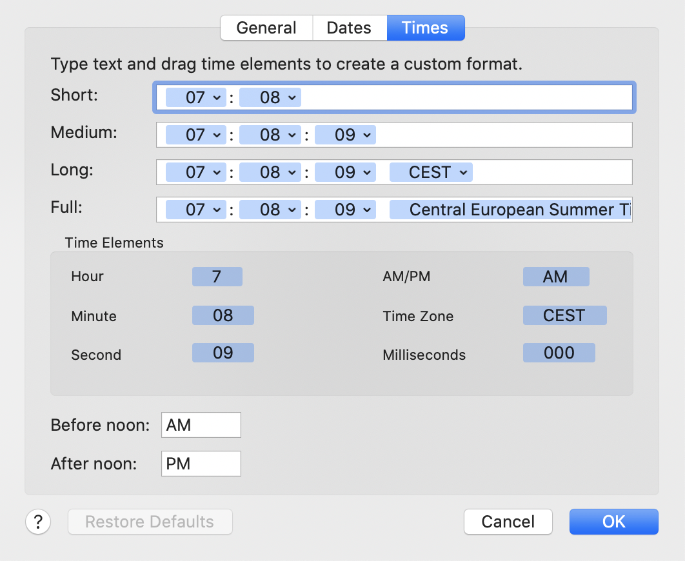Focus the After noon text field

point(201,464)
